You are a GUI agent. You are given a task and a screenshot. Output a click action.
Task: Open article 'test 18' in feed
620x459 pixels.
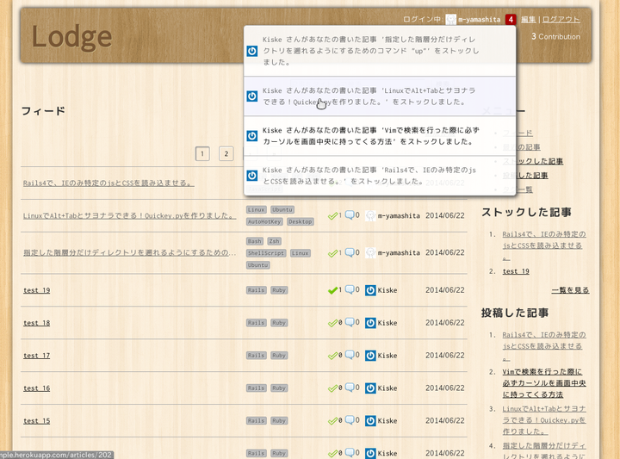point(37,324)
